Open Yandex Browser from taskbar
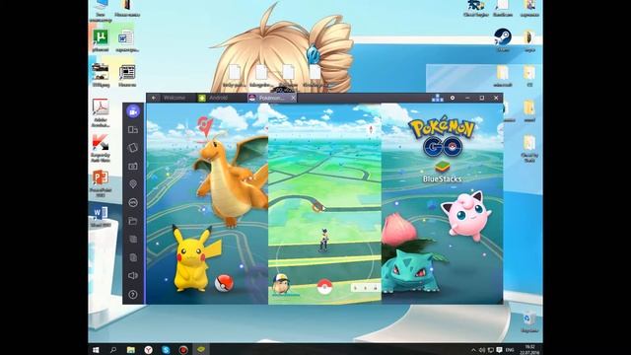The height and width of the screenshot is (355, 631). pyautogui.click(x=149, y=350)
